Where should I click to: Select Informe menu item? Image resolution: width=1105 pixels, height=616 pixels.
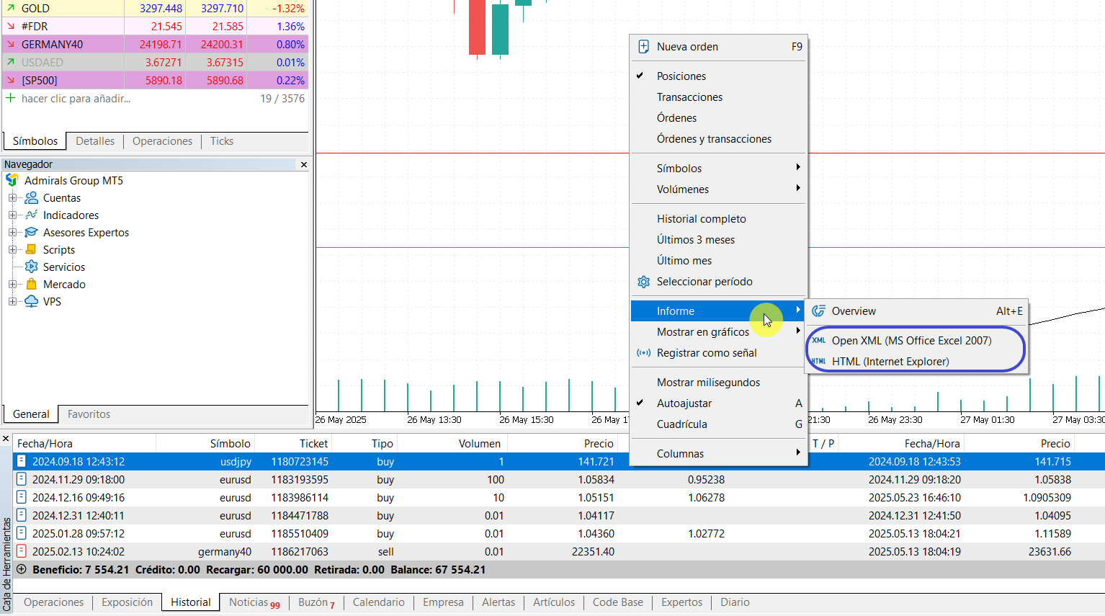click(717, 311)
